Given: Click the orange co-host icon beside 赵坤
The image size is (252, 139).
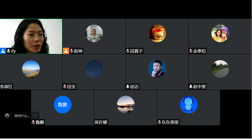Looking at the screenshot, I should (x=66, y=51).
